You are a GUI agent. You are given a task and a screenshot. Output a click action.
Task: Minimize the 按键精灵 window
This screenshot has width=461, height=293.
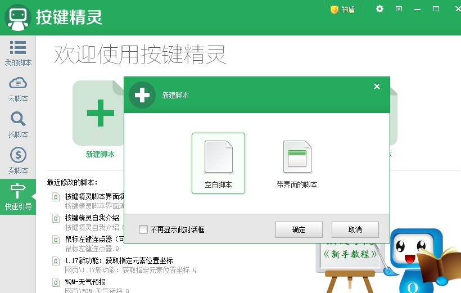click(417, 10)
